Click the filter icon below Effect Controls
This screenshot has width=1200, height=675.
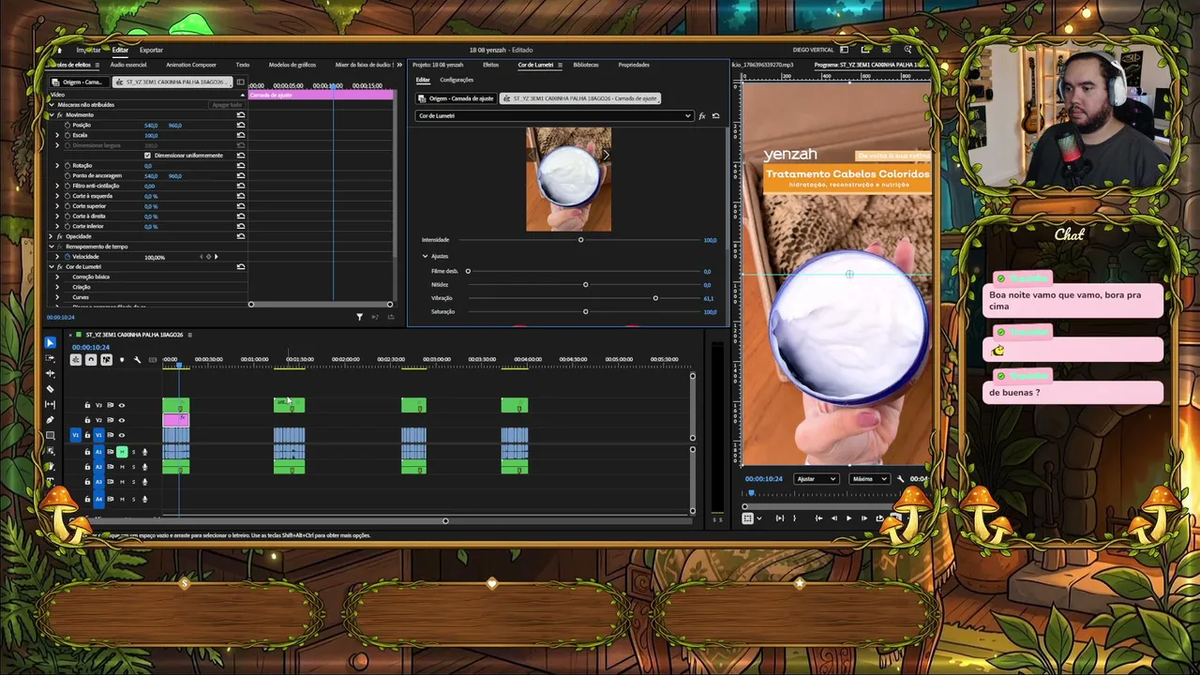pyautogui.click(x=359, y=317)
